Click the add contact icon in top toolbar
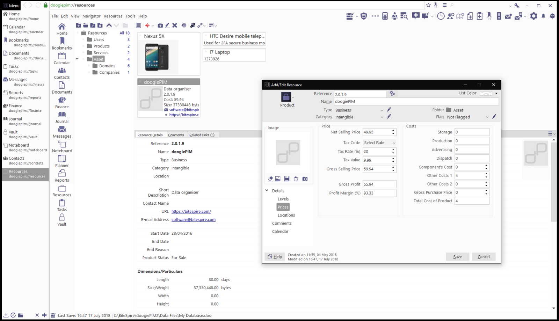The width and height of the screenshot is (559, 321). click(451, 16)
